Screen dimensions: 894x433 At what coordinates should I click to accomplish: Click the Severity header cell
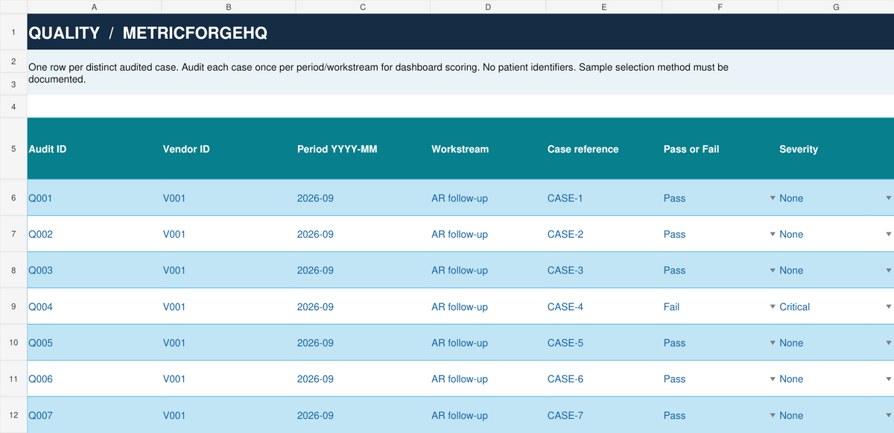(x=836, y=149)
